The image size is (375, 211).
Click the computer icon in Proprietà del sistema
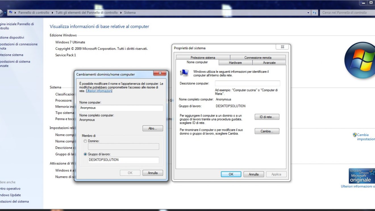coord(184,73)
